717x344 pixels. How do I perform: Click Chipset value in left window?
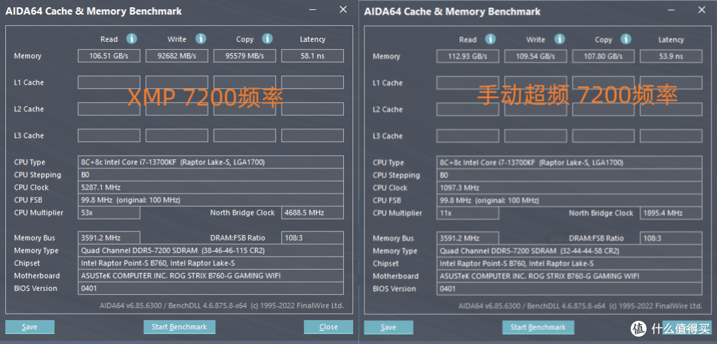pos(211,263)
